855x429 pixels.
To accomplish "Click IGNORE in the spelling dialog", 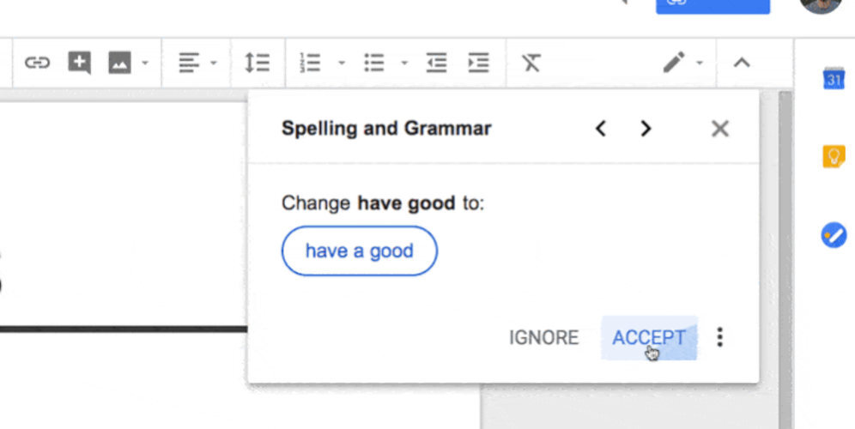I will point(543,338).
